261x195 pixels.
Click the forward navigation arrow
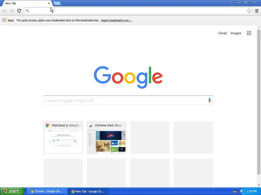tap(12, 11)
